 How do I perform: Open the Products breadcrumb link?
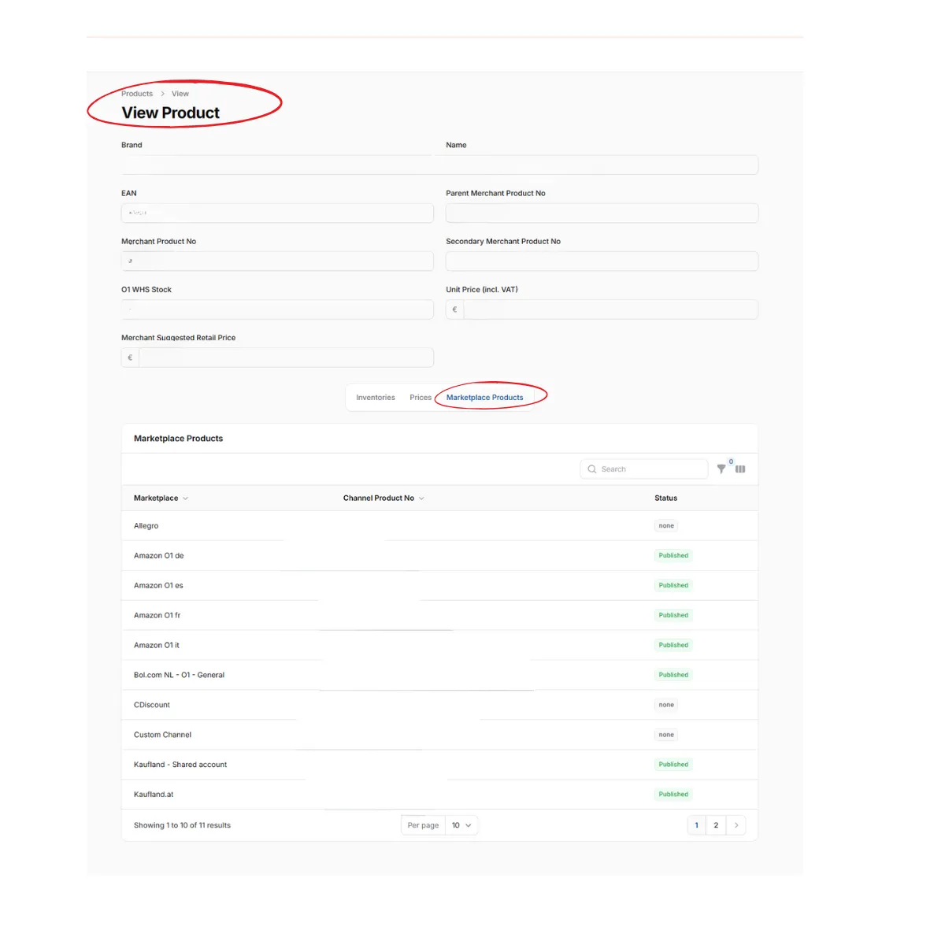137,94
